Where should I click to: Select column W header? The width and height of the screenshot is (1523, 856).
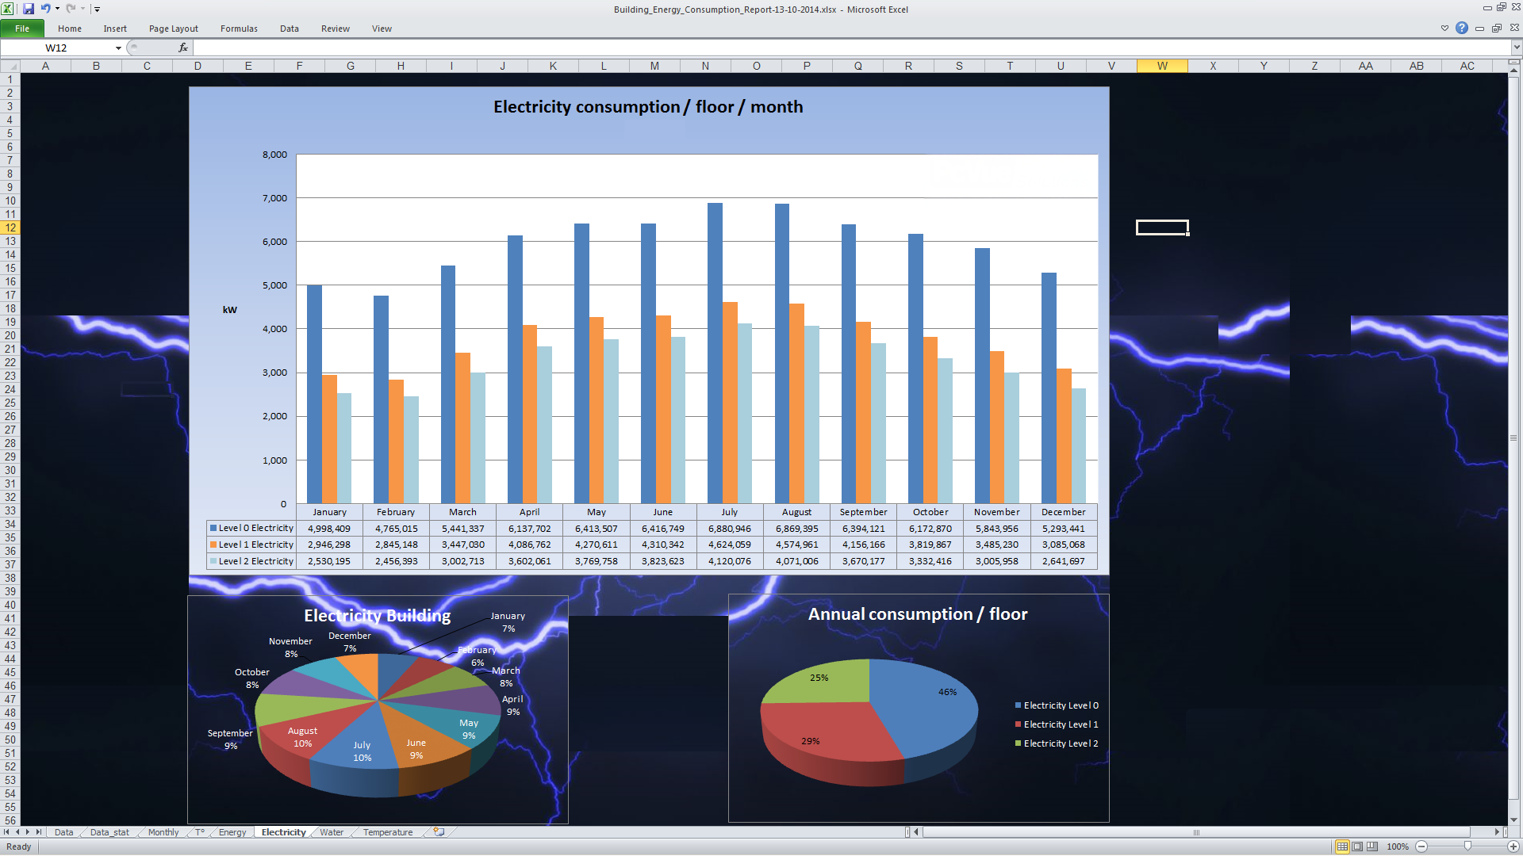[x=1161, y=66]
